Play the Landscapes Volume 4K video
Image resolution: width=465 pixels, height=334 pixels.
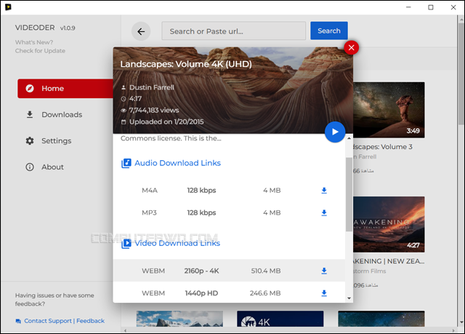point(335,132)
